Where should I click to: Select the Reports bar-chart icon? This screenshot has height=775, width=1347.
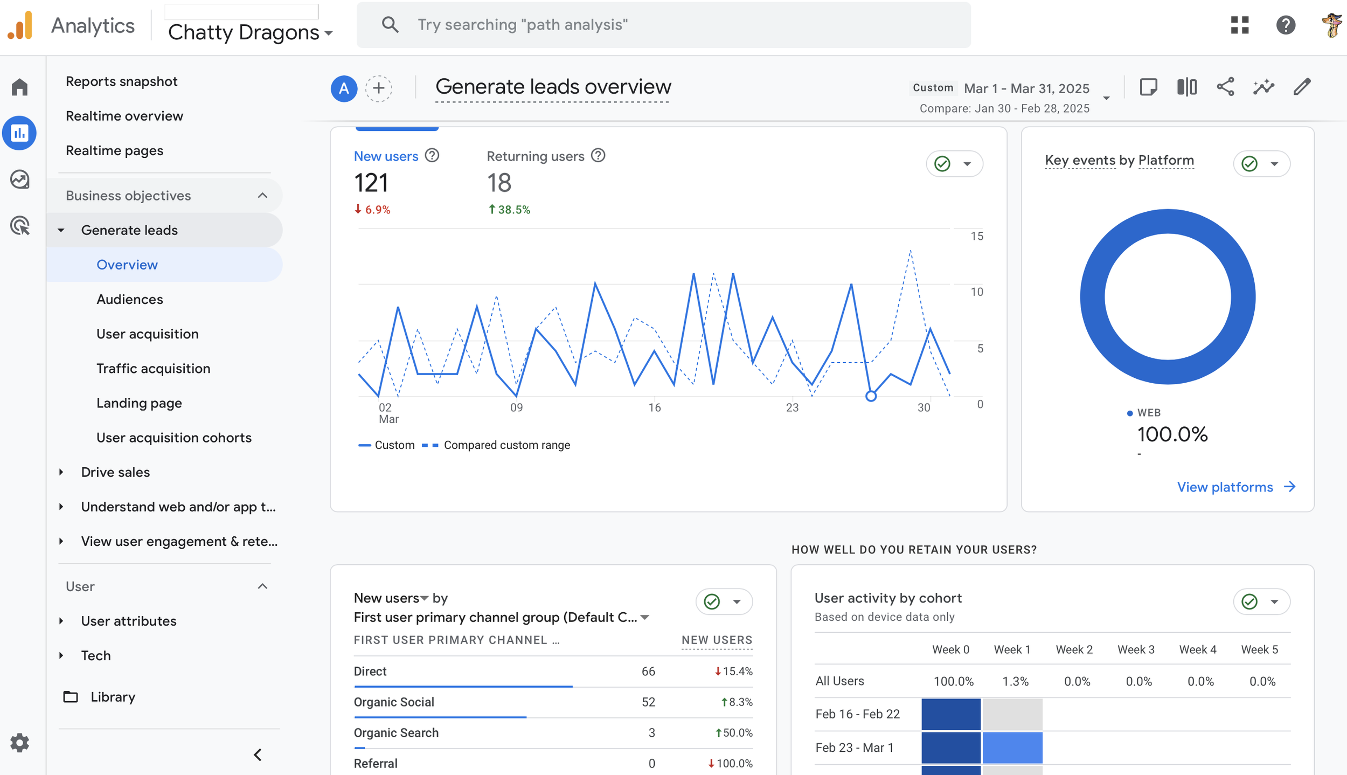click(x=19, y=133)
